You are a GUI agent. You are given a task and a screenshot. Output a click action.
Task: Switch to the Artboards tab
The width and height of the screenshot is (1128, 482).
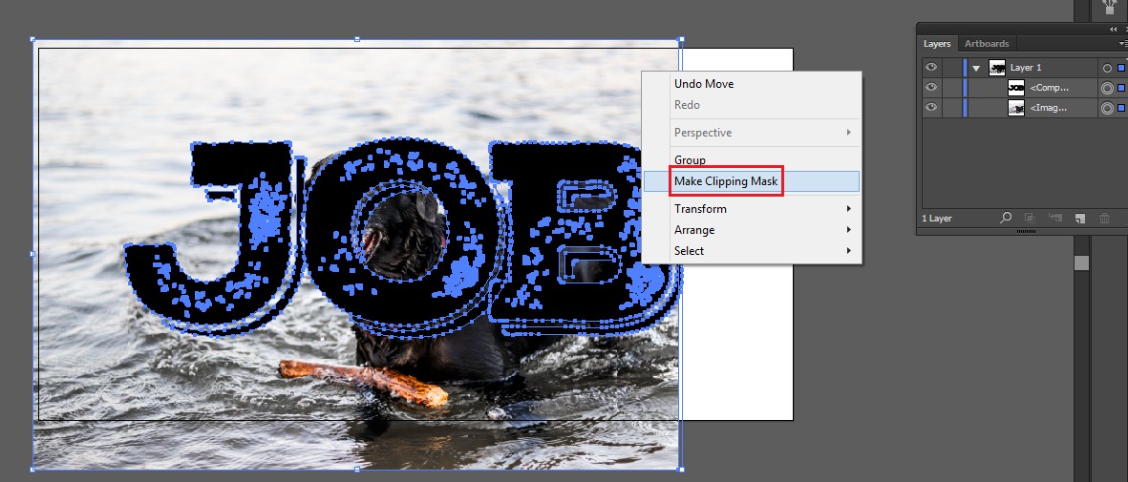(987, 44)
